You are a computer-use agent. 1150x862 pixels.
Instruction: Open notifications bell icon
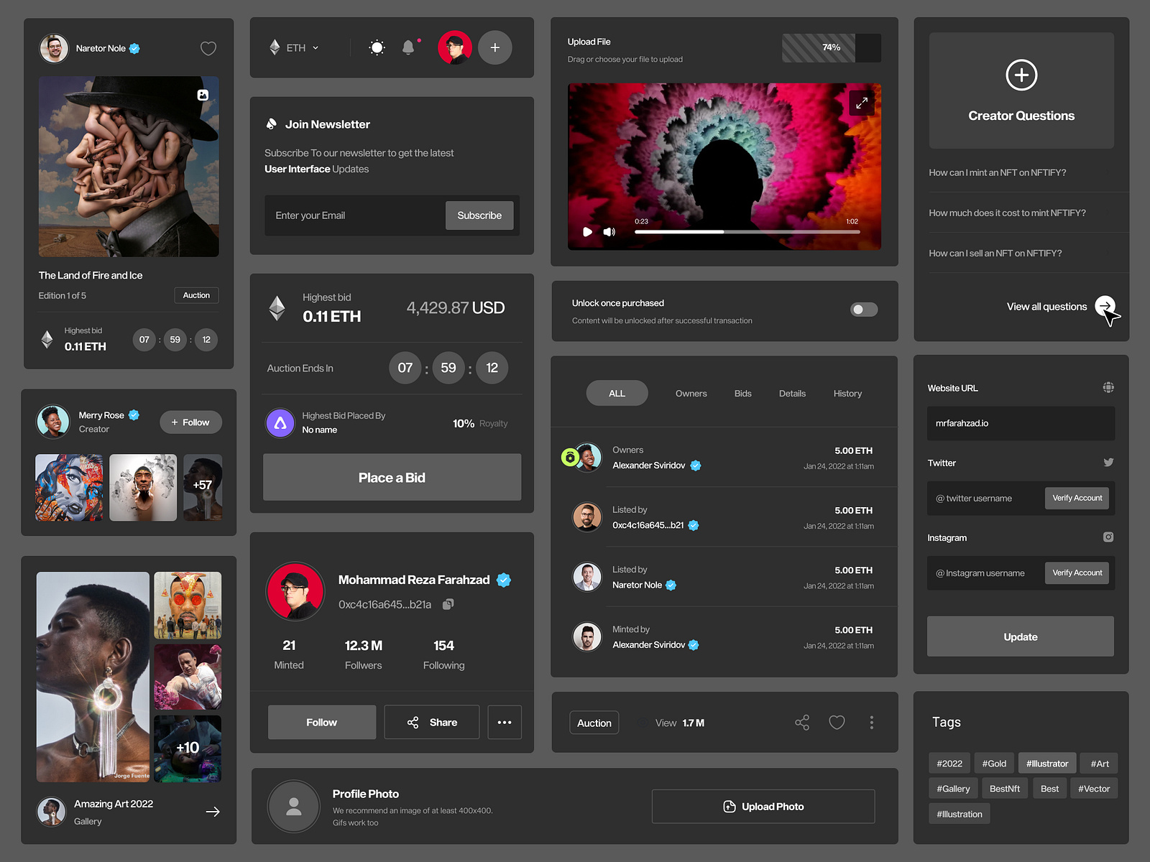(408, 48)
